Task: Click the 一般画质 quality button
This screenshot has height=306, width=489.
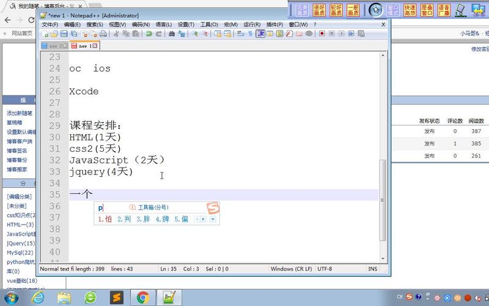Action: 353,10
